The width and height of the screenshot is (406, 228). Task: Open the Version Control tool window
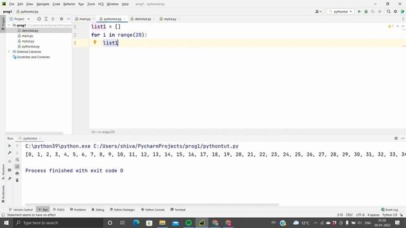pyautogui.click(x=21, y=210)
